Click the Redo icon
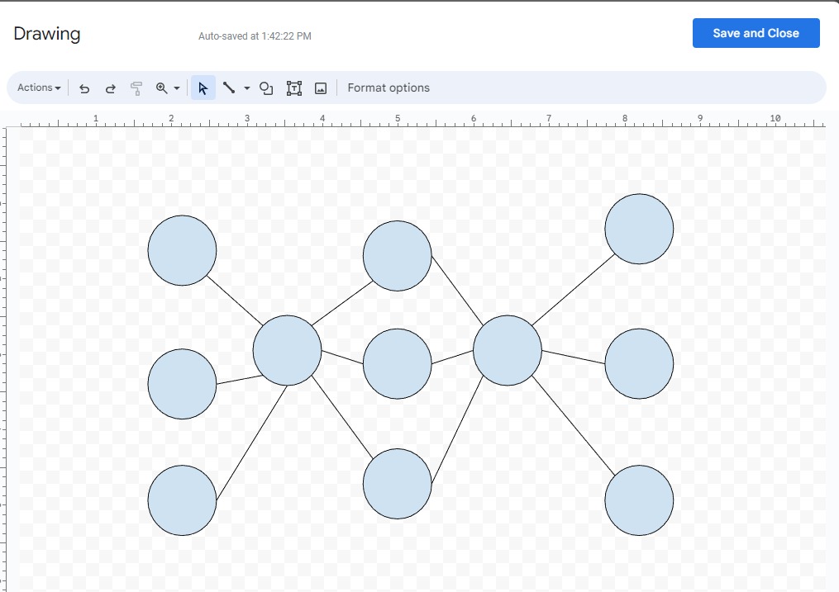The image size is (839, 592). point(110,88)
